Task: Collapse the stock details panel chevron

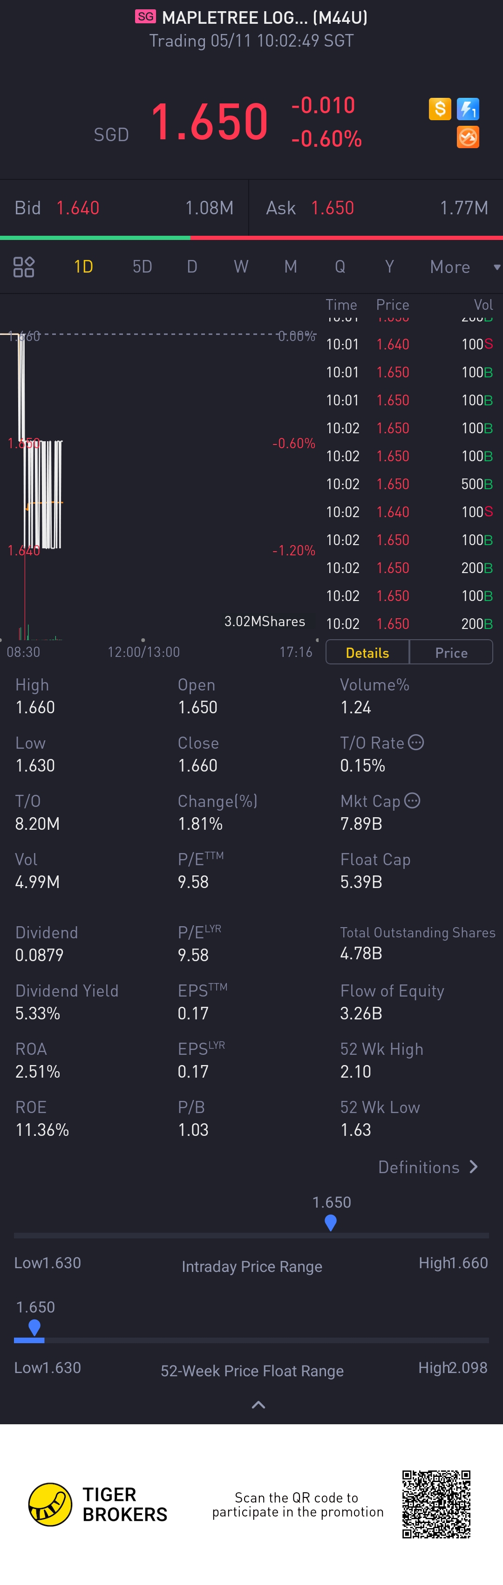Action: pos(258,1405)
